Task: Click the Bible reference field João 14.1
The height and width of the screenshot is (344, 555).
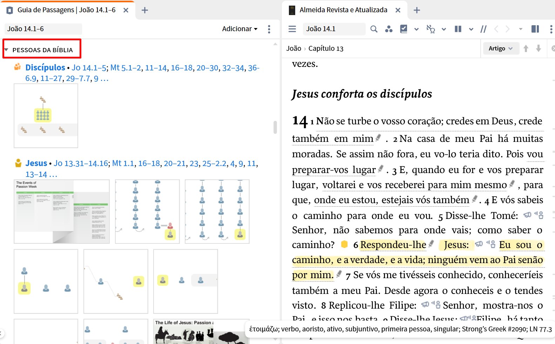Action: point(334,29)
